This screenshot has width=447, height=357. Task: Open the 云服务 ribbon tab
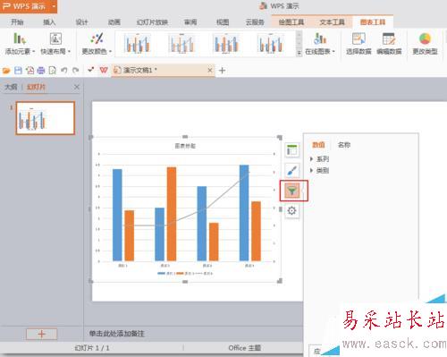click(x=255, y=22)
